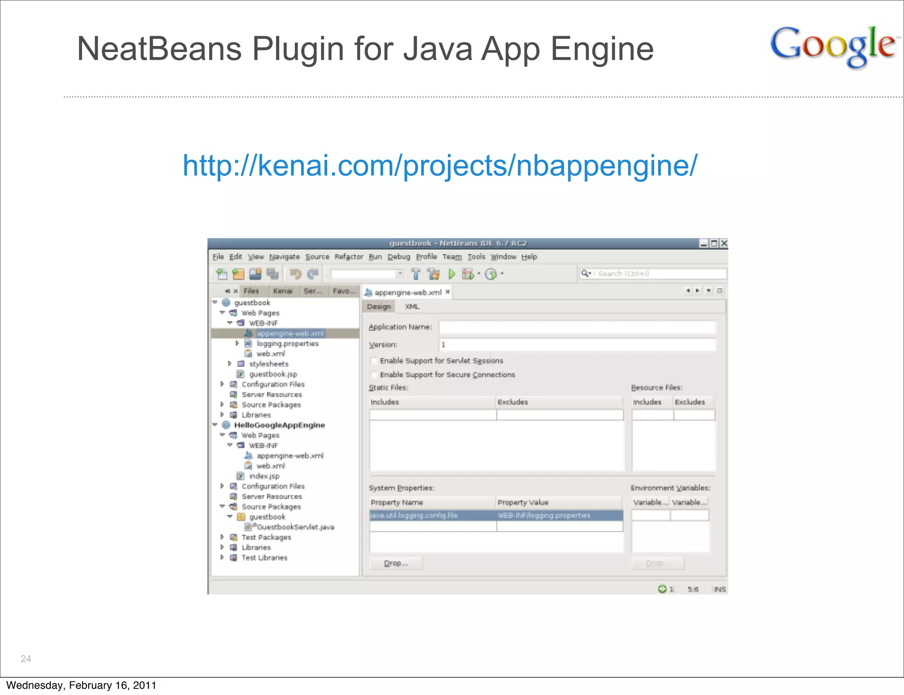Expand the stylesheets folder

230,364
